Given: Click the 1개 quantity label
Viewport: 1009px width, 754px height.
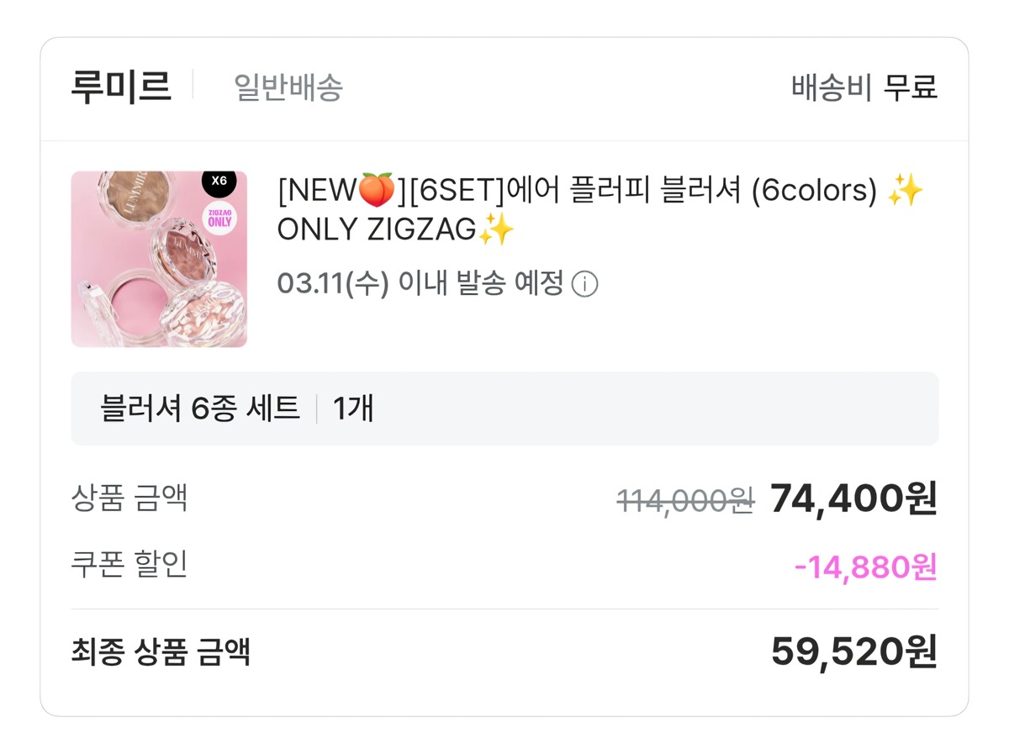Looking at the screenshot, I should tap(353, 409).
